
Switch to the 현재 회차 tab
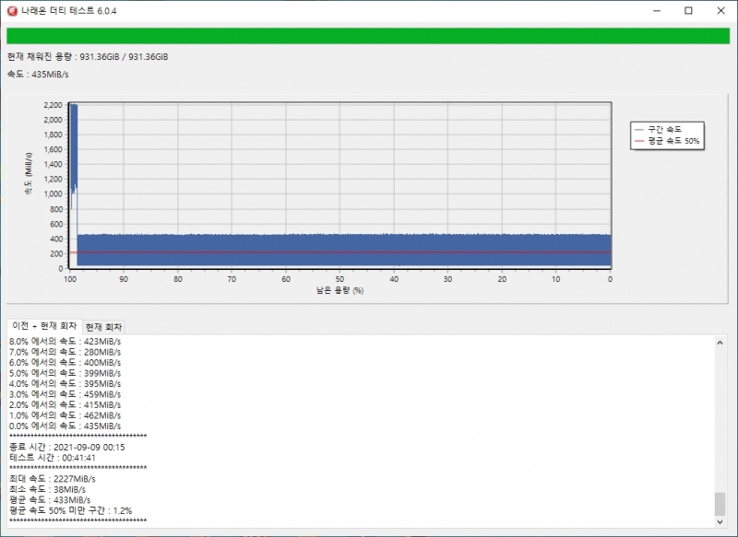104,327
